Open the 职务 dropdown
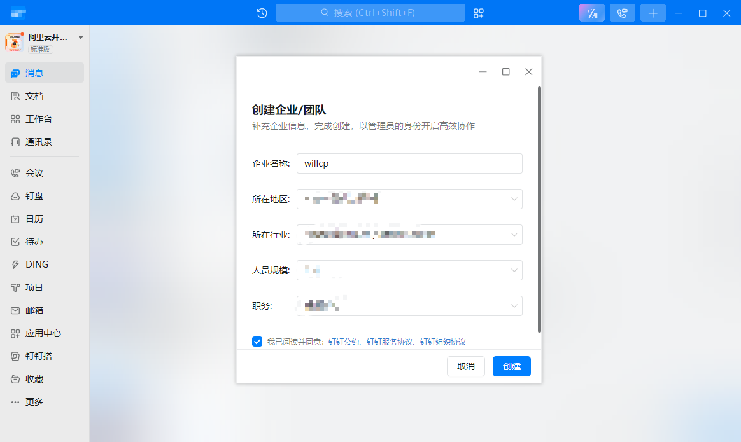This screenshot has height=442, width=741. click(409, 305)
